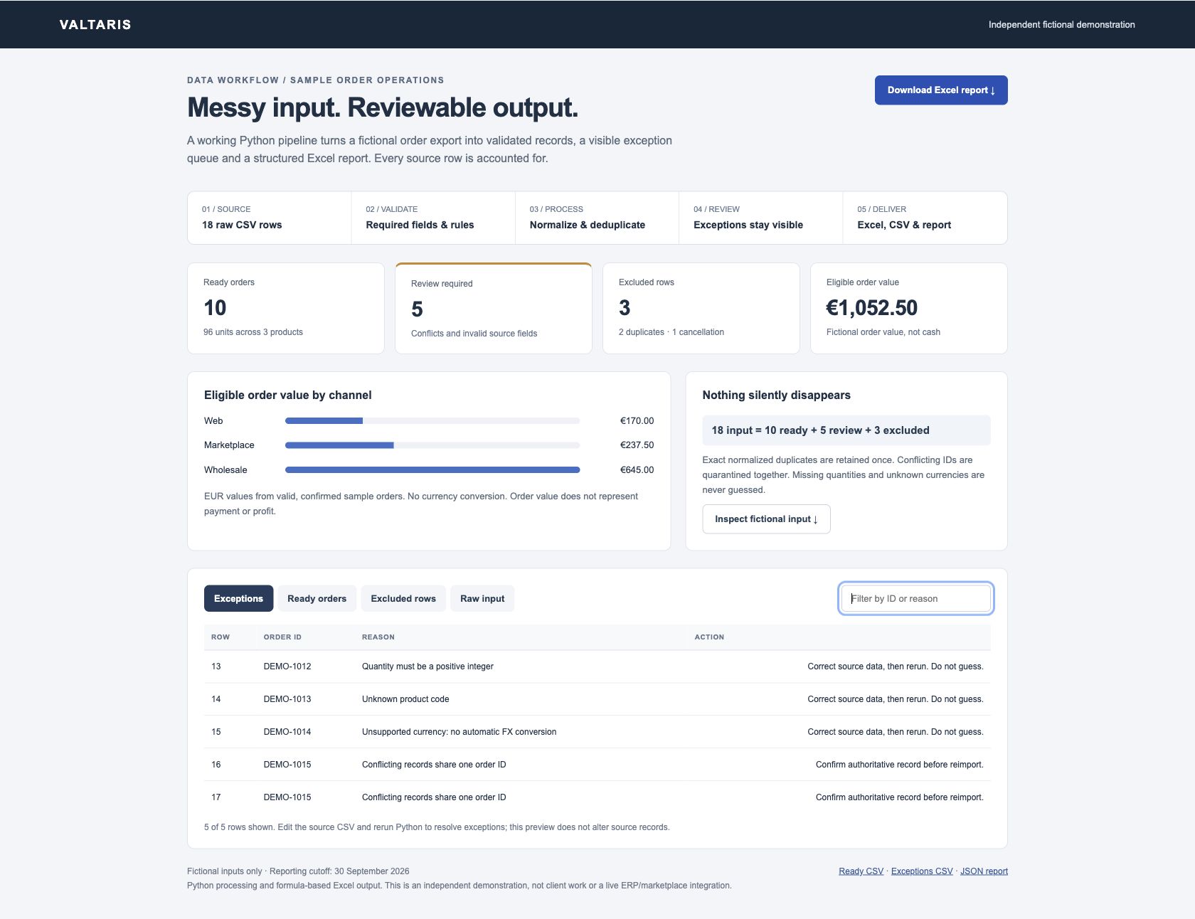Click 'Independent fictional demonstration' header text

tap(1061, 25)
